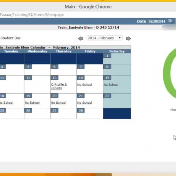176x176 pixels.
Task: Click the Saturday column header
Action: (x=117, y=51)
